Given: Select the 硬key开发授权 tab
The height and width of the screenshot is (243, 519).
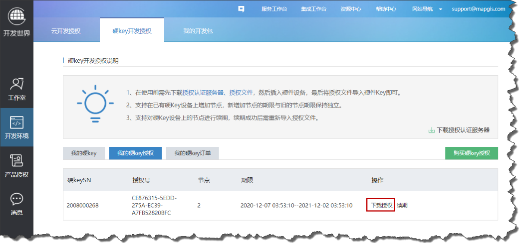Looking at the screenshot, I should click(x=132, y=31).
